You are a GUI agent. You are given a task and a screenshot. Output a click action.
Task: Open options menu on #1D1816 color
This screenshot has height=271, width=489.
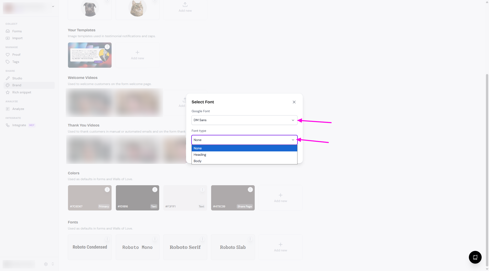click(155, 190)
